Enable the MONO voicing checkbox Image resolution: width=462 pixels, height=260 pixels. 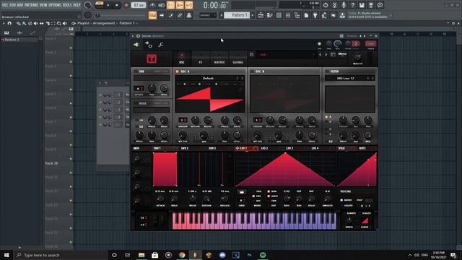click(x=341, y=200)
